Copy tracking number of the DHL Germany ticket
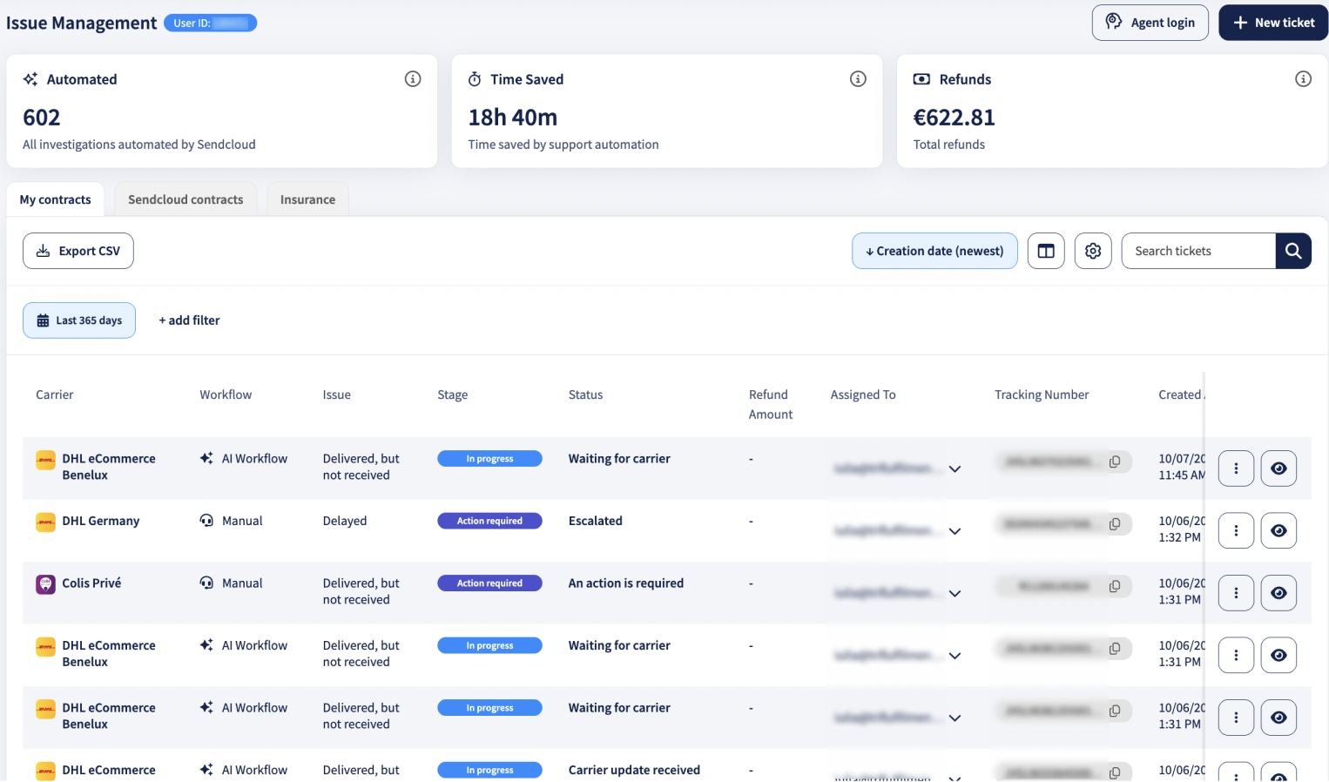 click(1115, 524)
